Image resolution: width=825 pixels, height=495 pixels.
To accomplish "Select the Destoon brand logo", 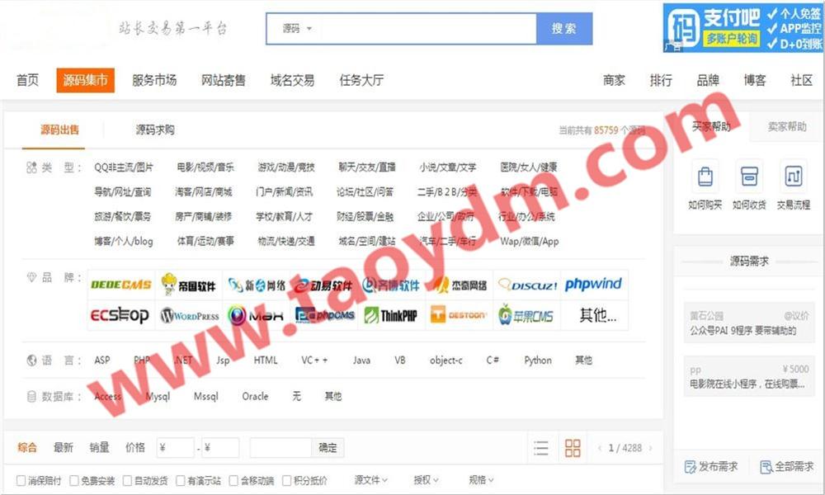I will tap(460, 315).
